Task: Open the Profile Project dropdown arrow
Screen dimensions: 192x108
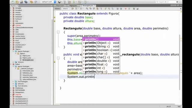Action: [x=88, y=2]
